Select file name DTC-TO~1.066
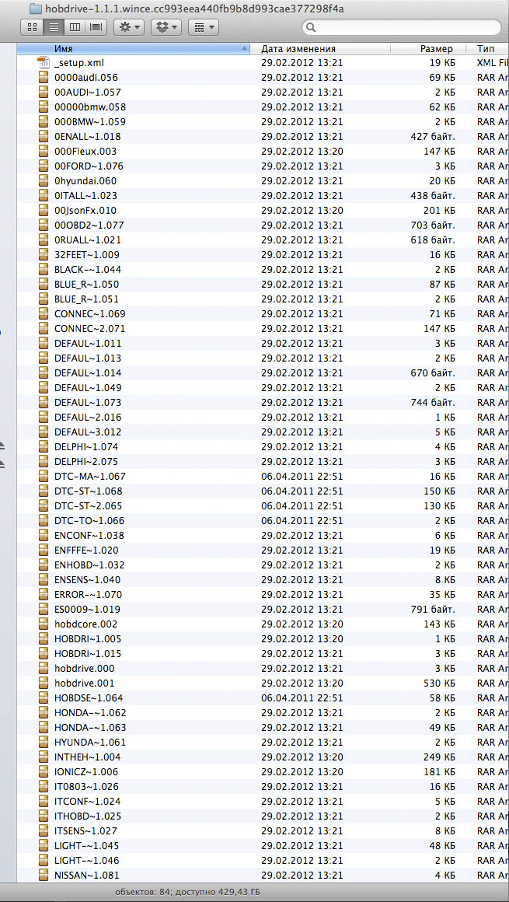Screen dimensions: 509x902 click(x=89, y=521)
